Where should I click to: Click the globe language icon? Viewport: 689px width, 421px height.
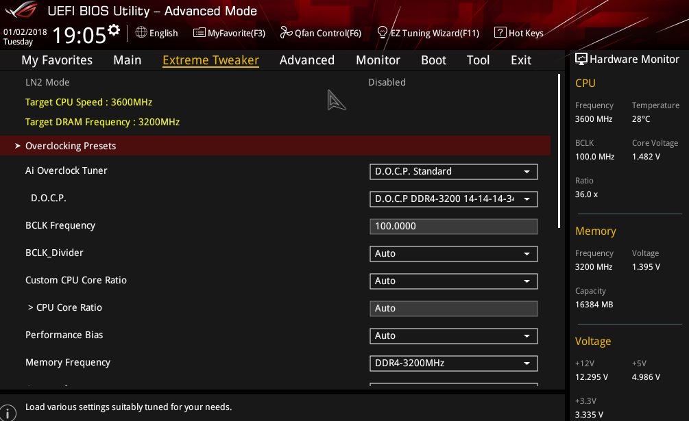coord(141,32)
